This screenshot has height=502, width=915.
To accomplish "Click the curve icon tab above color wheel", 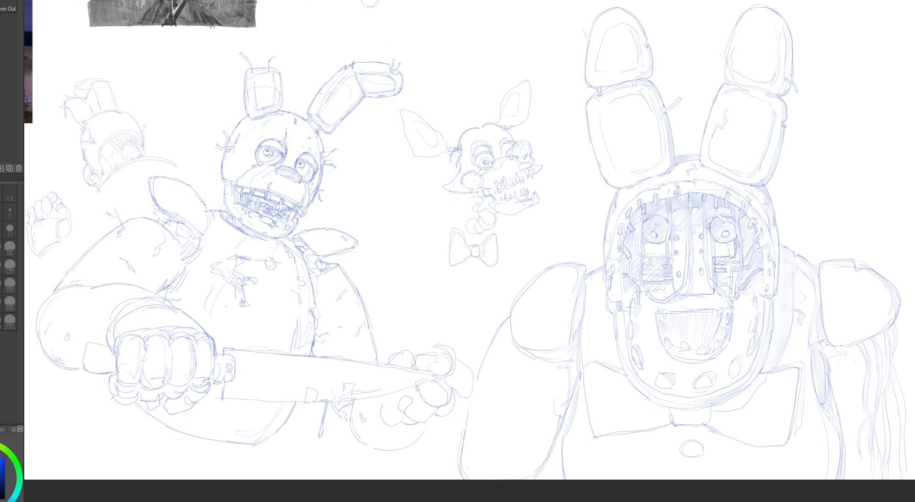I will [3, 430].
